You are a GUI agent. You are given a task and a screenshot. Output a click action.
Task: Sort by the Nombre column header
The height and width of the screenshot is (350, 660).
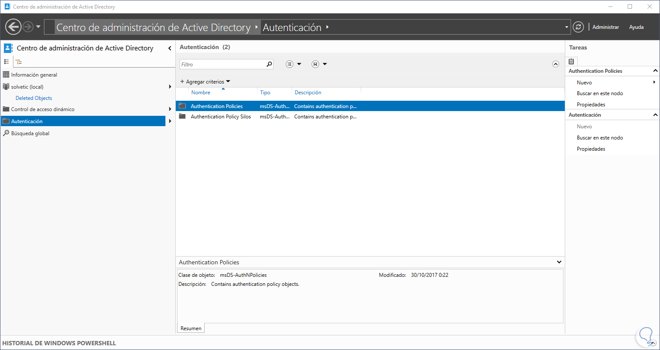point(201,93)
